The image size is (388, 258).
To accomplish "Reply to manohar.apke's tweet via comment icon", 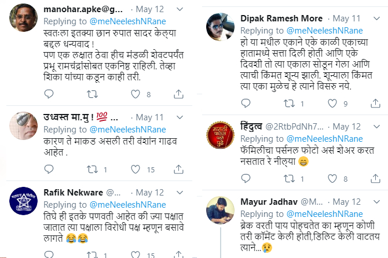I will [49, 94].
